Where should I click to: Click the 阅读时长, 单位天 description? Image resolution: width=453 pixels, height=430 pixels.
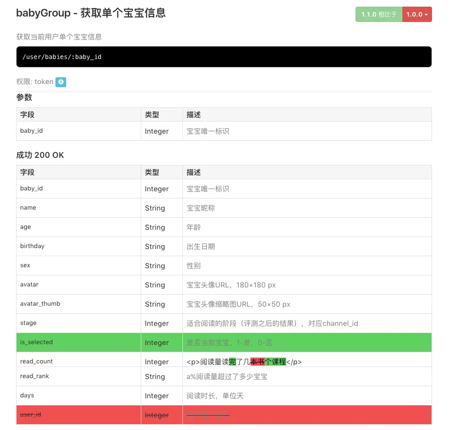coord(215,396)
